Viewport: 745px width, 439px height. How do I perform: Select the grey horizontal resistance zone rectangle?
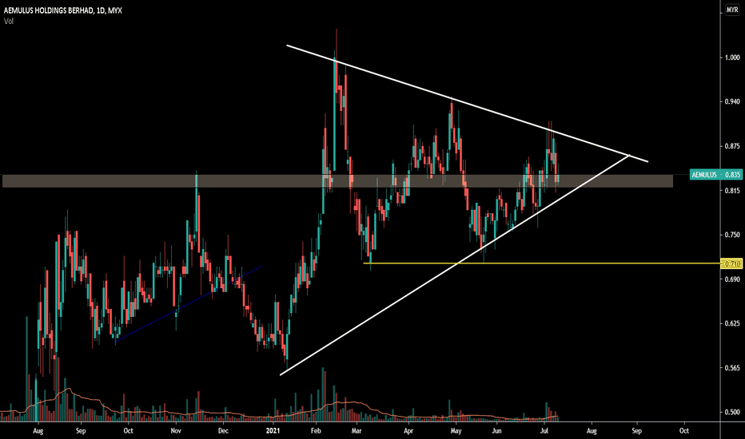(x=337, y=181)
